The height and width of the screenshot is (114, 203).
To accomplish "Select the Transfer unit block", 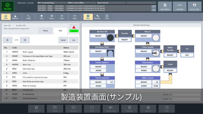I will point(125,36).
